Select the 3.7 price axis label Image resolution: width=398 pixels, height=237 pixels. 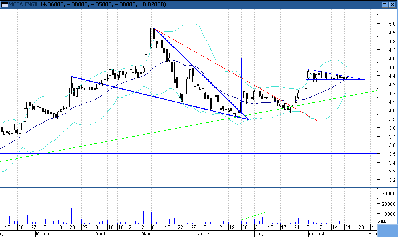pyautogui.click(x=392, y=137)
